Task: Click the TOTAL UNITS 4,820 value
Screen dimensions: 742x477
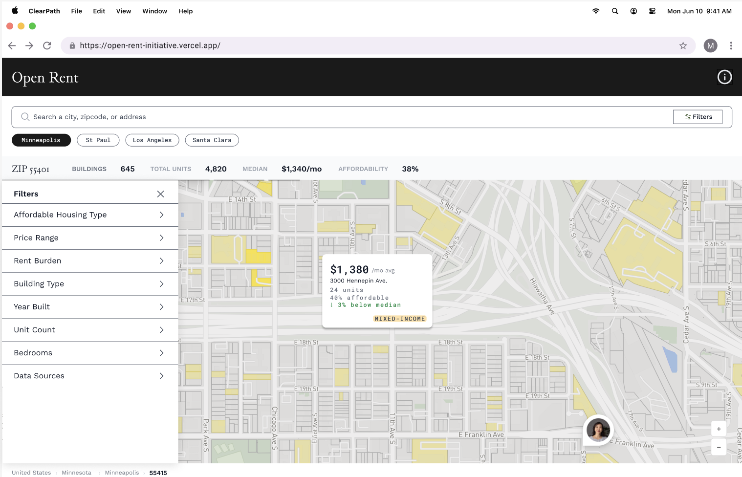Action: point(216,169)
